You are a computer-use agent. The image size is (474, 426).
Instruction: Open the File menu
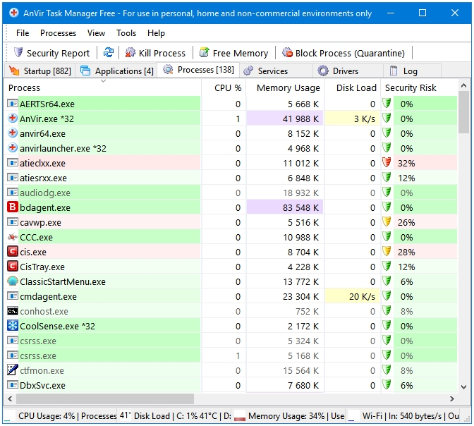23,33
